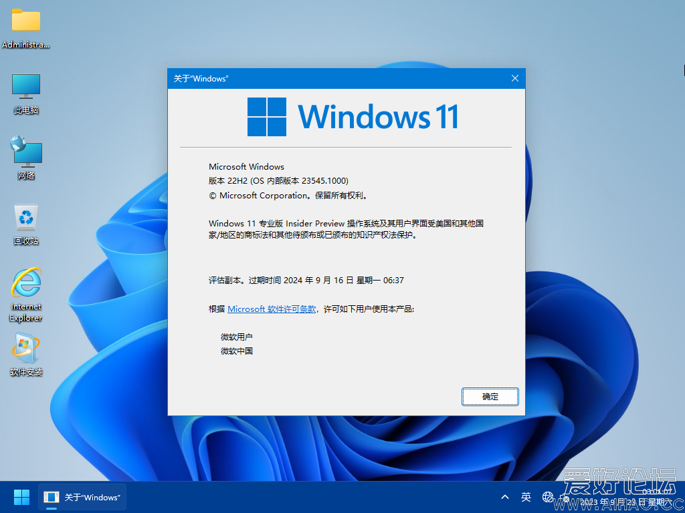Screen dimensions: 685x513
Task: Switch the 英 input language indicator
Action: 526,497
